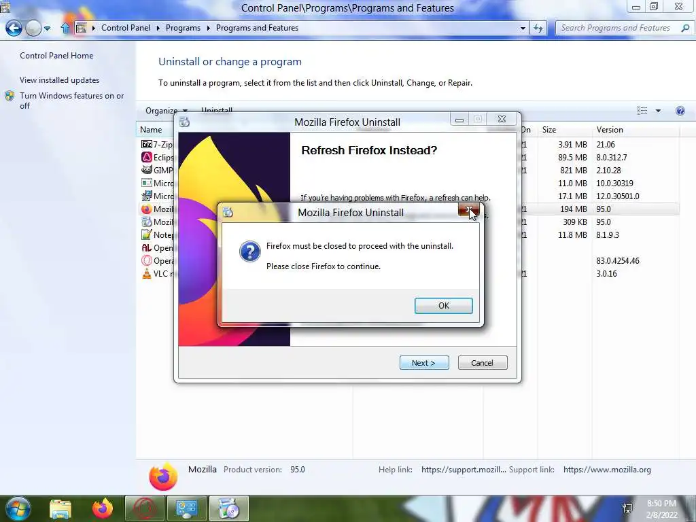
Task: Open Control Panel Home link
Action: [x=56, y=56]
